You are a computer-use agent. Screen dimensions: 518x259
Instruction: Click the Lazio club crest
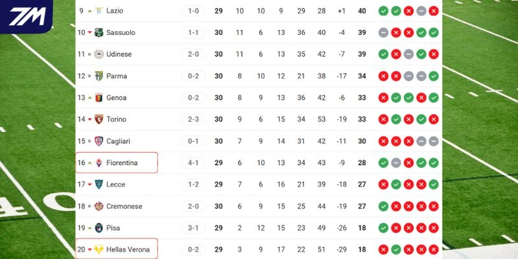click(99, 11)
